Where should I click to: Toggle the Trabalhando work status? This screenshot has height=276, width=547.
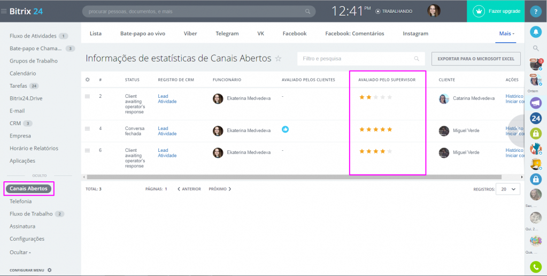click(394, 11)
